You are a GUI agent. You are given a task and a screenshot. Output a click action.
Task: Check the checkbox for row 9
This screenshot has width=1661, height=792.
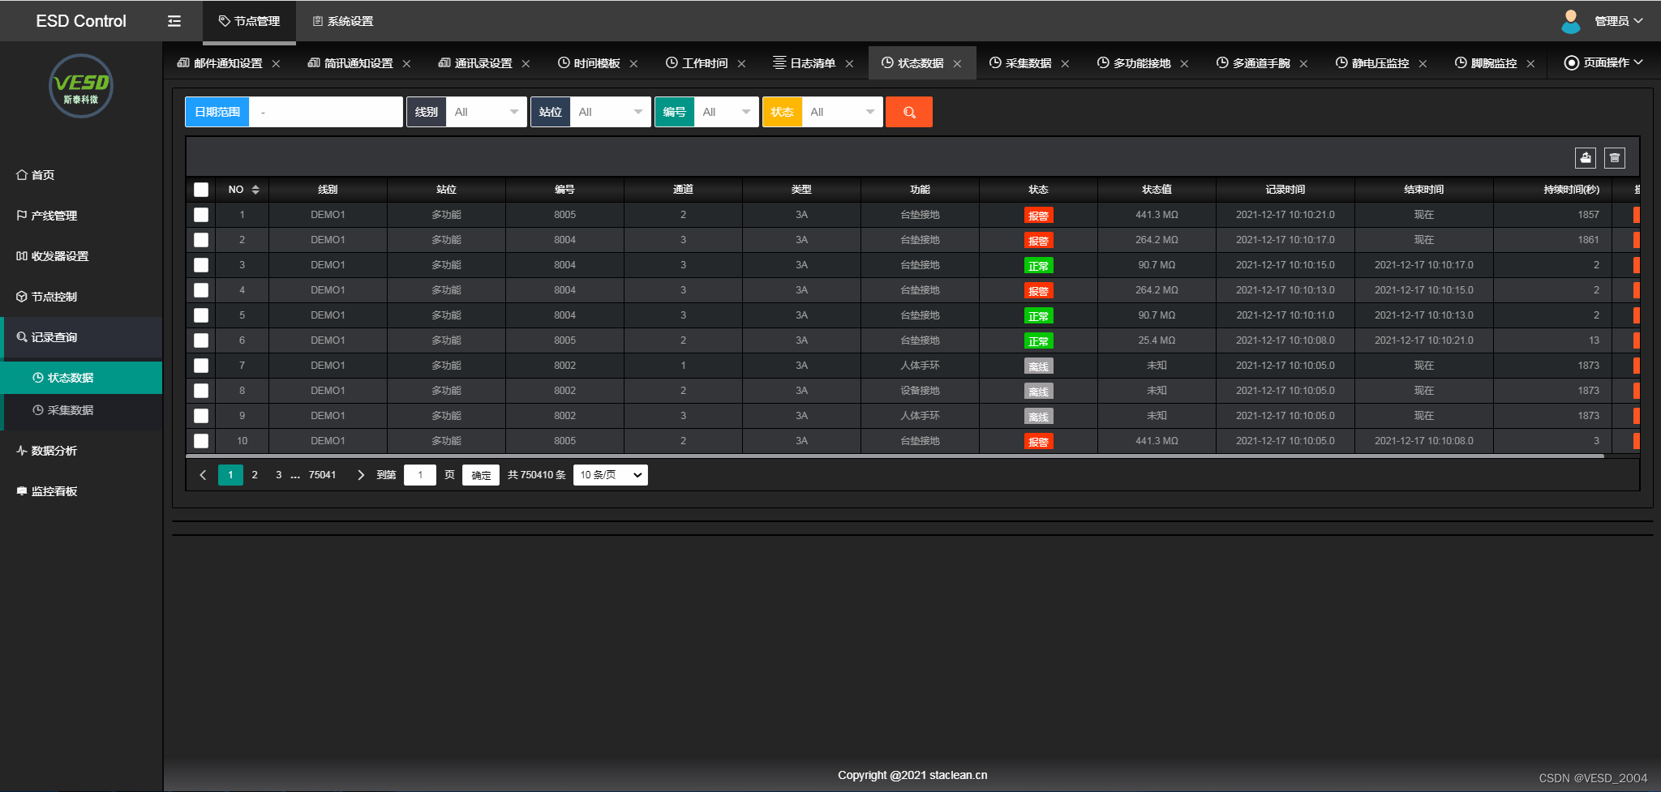pos(201,416)
